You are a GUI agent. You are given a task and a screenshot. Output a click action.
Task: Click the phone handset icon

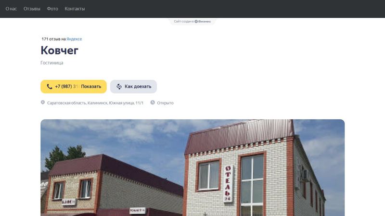coord(50,87)
